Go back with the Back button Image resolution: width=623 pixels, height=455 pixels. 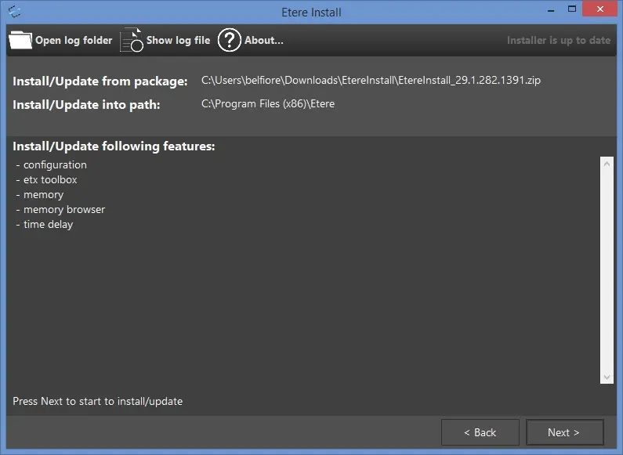pyautogui.click(x=480, y=432)
